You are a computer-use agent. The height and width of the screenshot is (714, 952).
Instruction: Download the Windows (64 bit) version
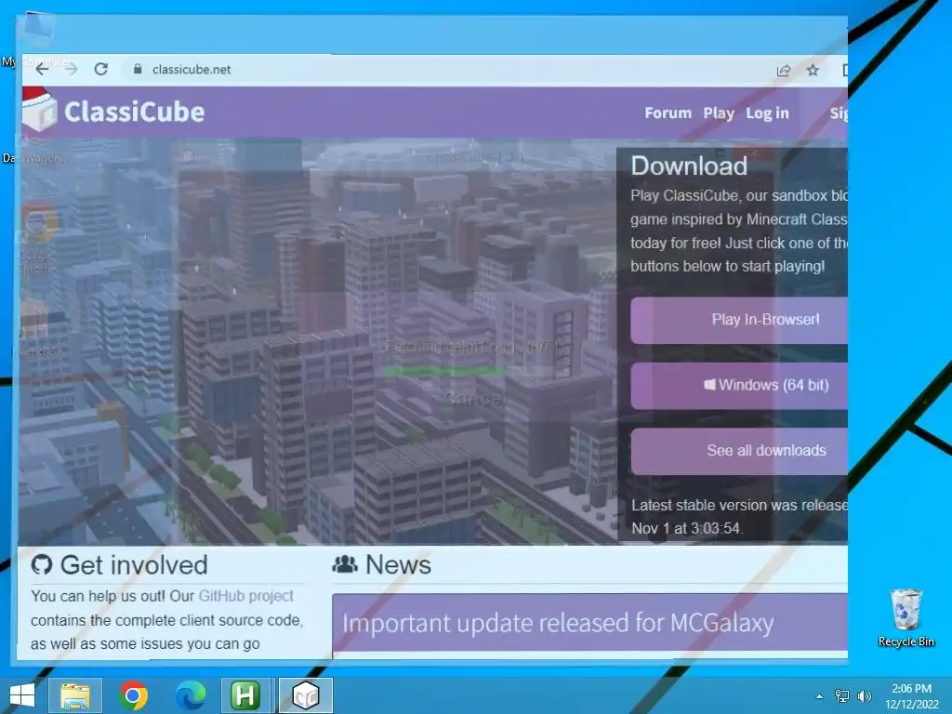pos(739,386)
